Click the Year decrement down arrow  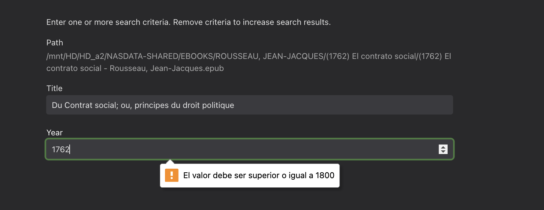tap(443, 151)
